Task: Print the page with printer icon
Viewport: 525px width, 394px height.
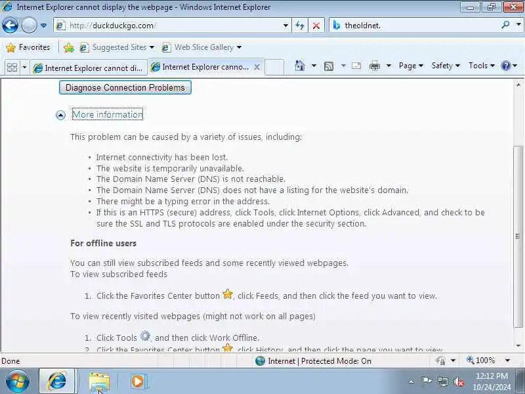Action: [374, 66]
